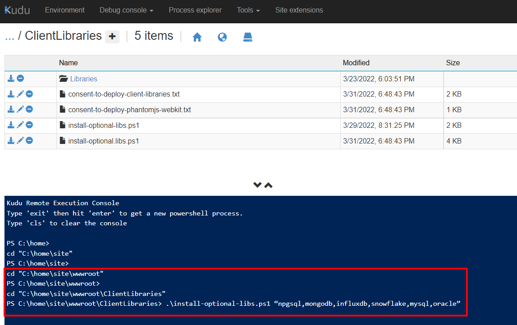
Task: Open the Tools dropdown
Action: [248, 10]
